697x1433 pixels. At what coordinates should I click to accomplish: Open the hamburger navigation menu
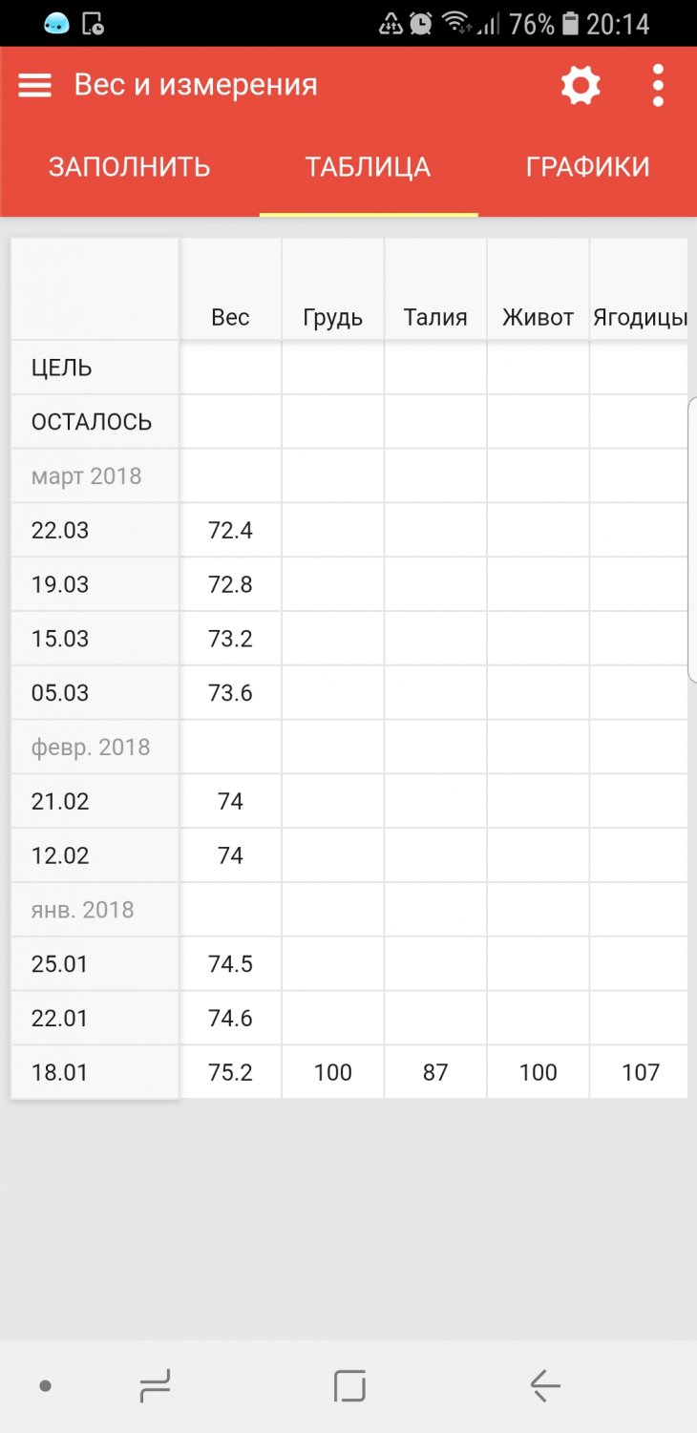(35, 86)
